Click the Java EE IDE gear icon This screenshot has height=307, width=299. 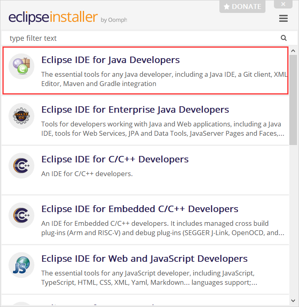(21, 116)
